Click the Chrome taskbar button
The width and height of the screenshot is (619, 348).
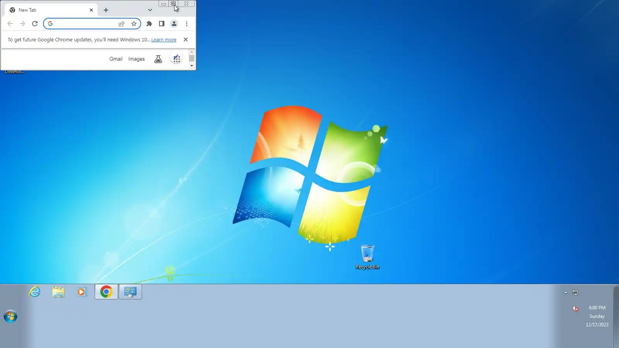[x=106, y=292]
